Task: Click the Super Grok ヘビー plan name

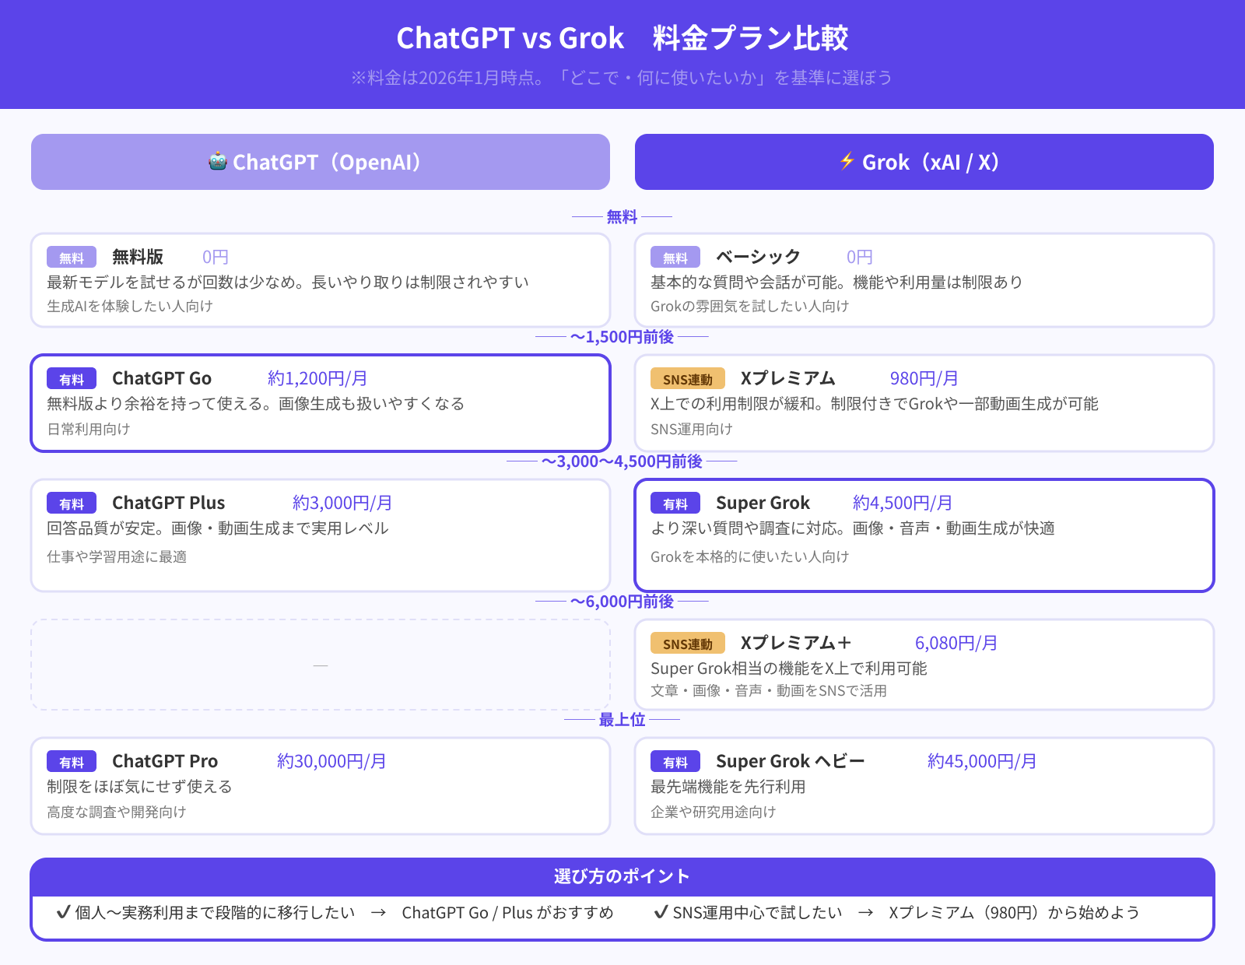Action: [x=790, y=761]
